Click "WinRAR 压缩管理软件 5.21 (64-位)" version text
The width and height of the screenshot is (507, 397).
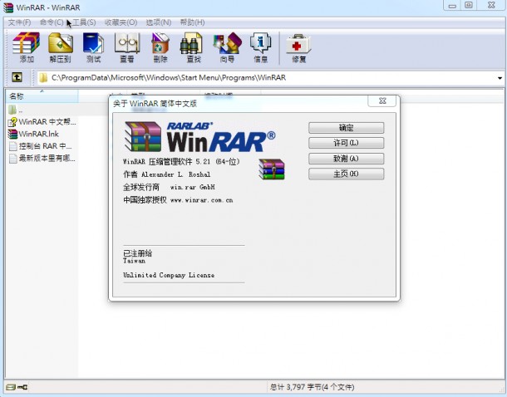tap(181, 161)
